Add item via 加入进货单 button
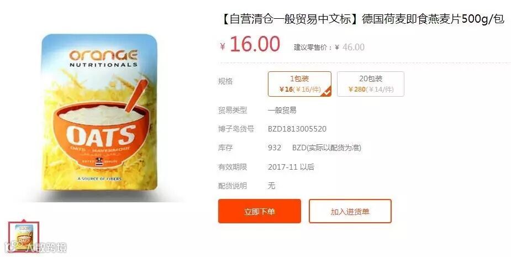Image resolution: width=511 pixels, height=257 pixels. [x=350, y=211]
